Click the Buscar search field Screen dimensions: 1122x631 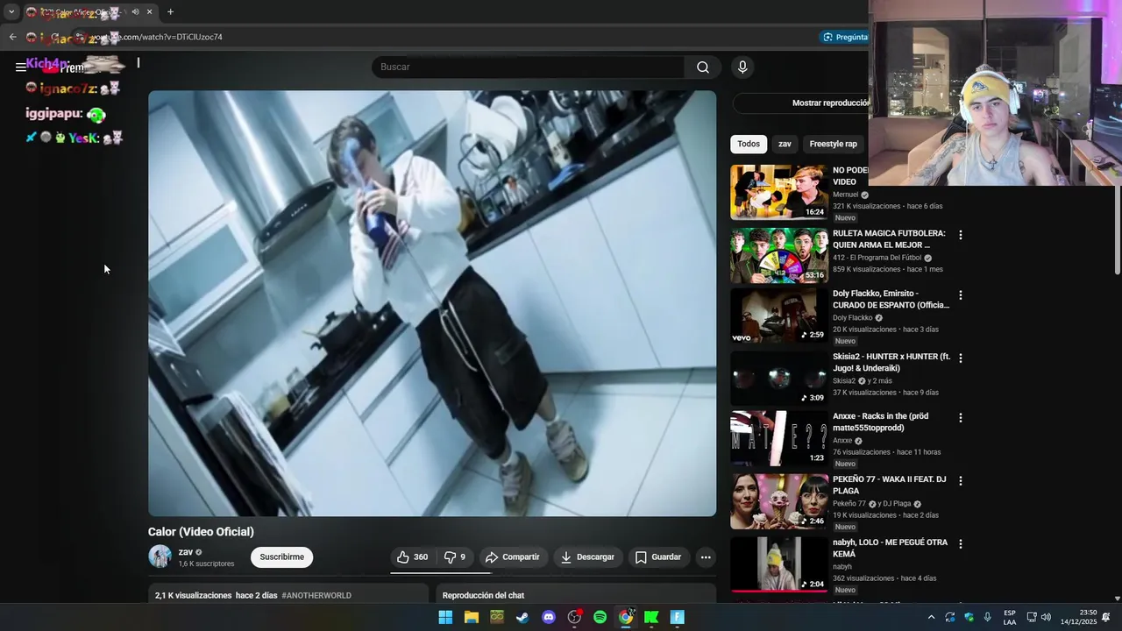529,67
